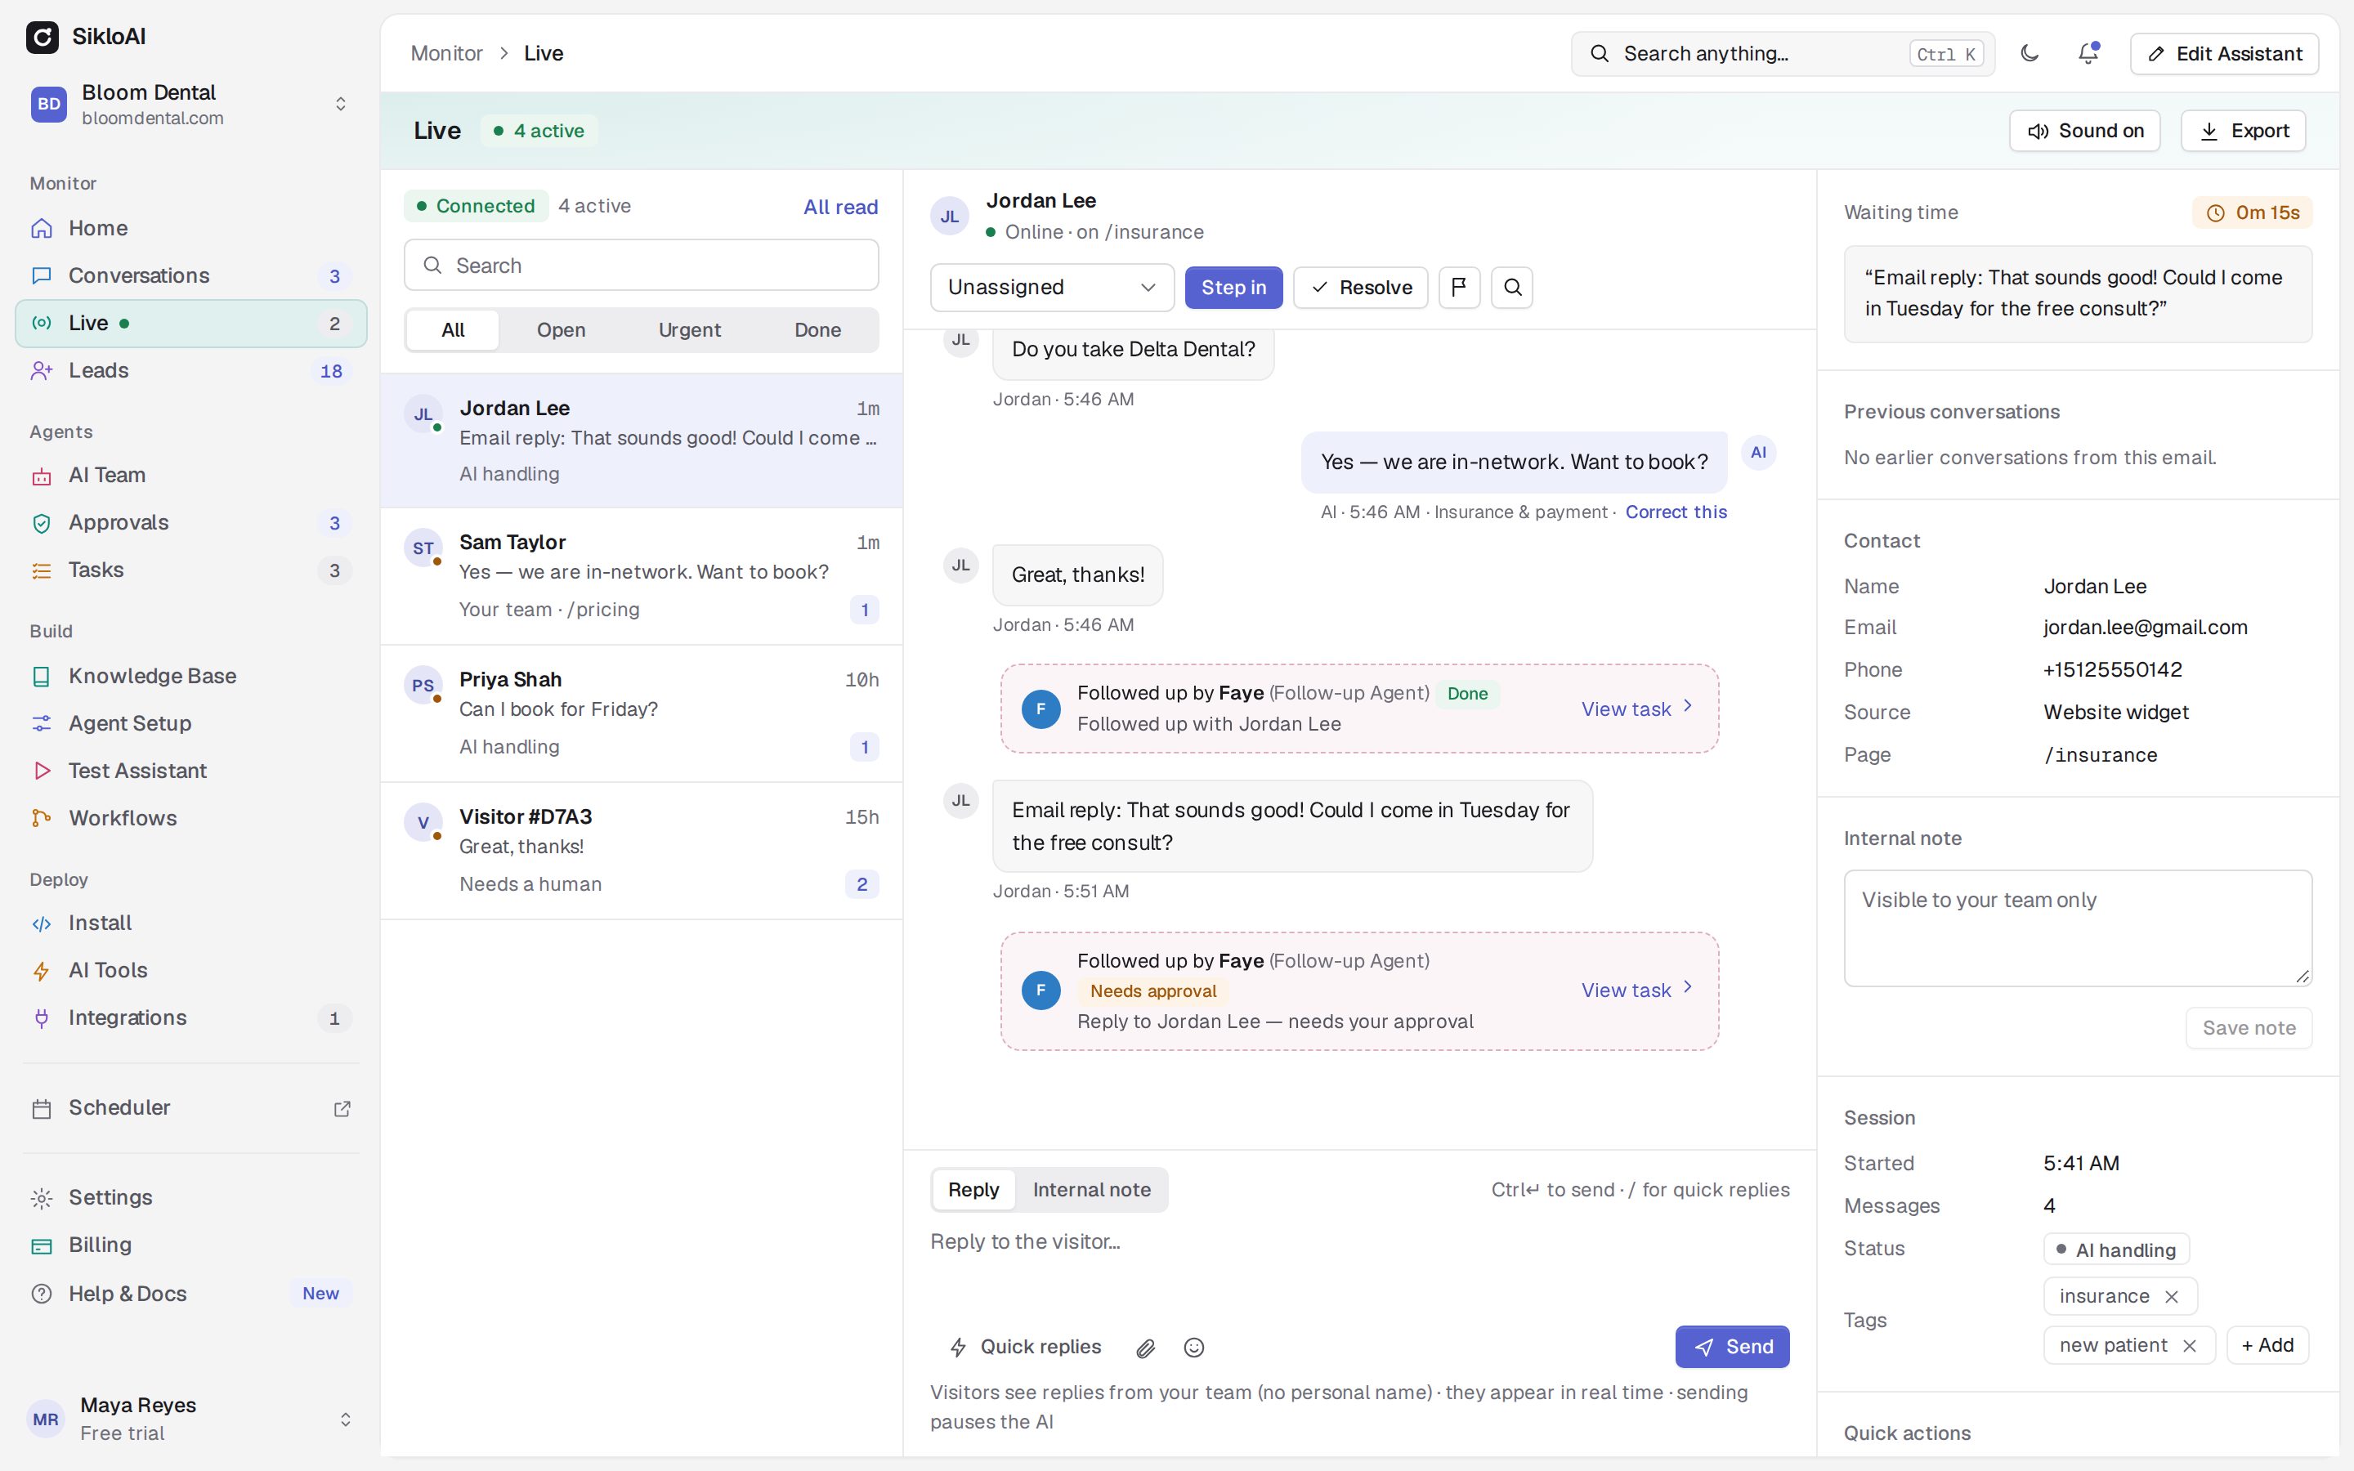
Task: Switch composer to Internal note tab
Action: [x=1091, y=1190]
